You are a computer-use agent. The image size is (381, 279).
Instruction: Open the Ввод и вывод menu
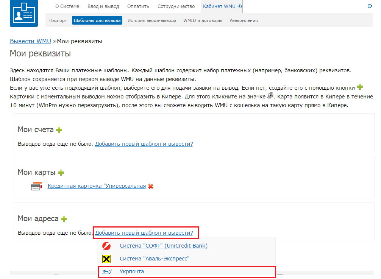pos(103,6)
